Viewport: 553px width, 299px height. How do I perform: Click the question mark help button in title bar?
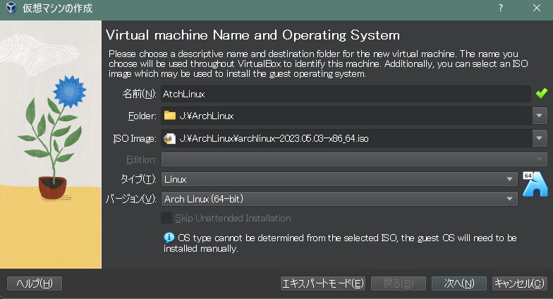click(501, 8)
